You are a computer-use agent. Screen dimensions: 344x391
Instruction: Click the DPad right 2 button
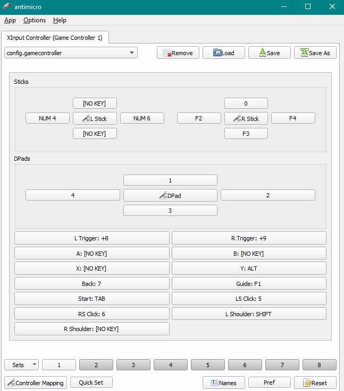(x=268, y=195)
